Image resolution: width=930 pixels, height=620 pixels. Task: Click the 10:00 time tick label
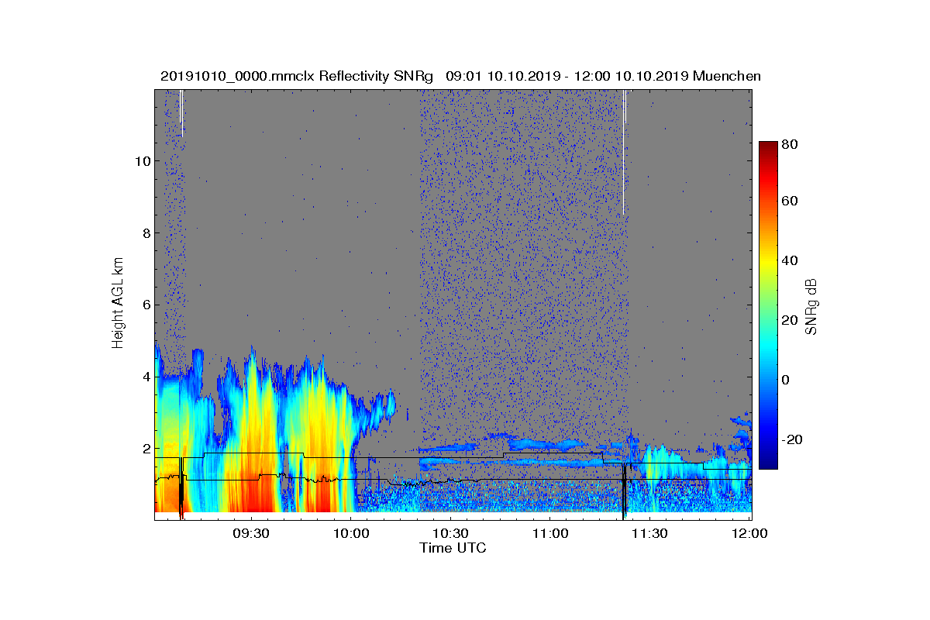point(351,533)
